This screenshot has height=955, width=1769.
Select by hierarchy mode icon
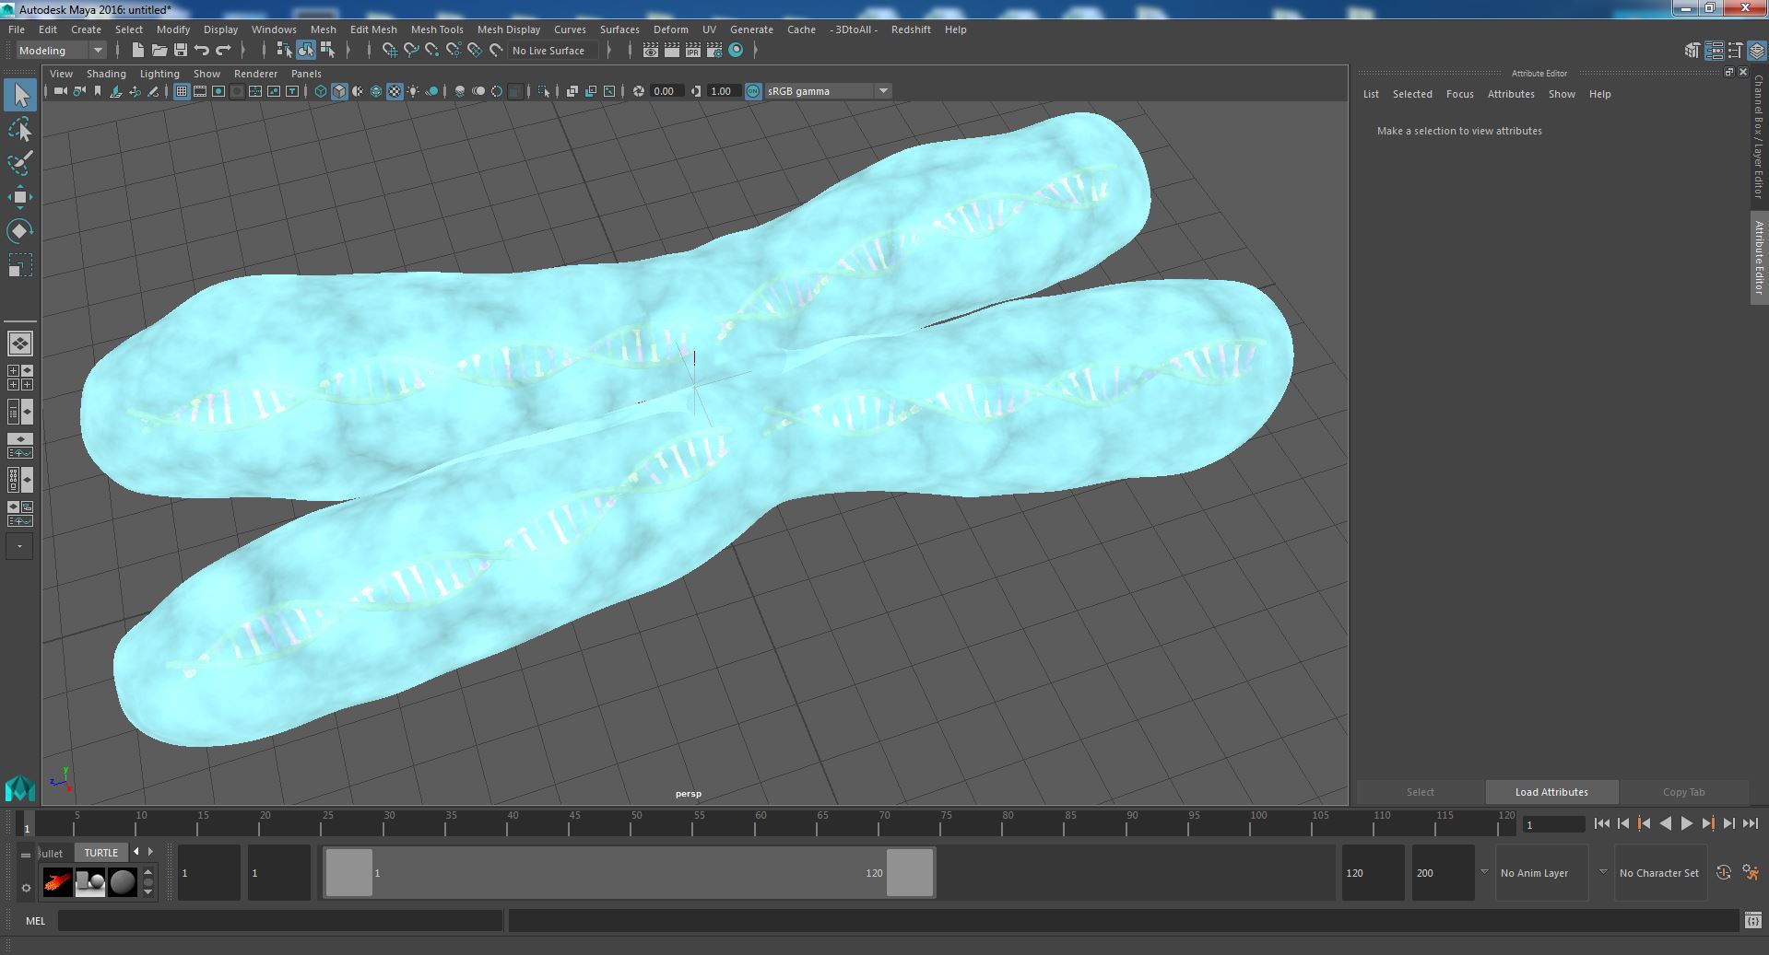pos(284,51)
